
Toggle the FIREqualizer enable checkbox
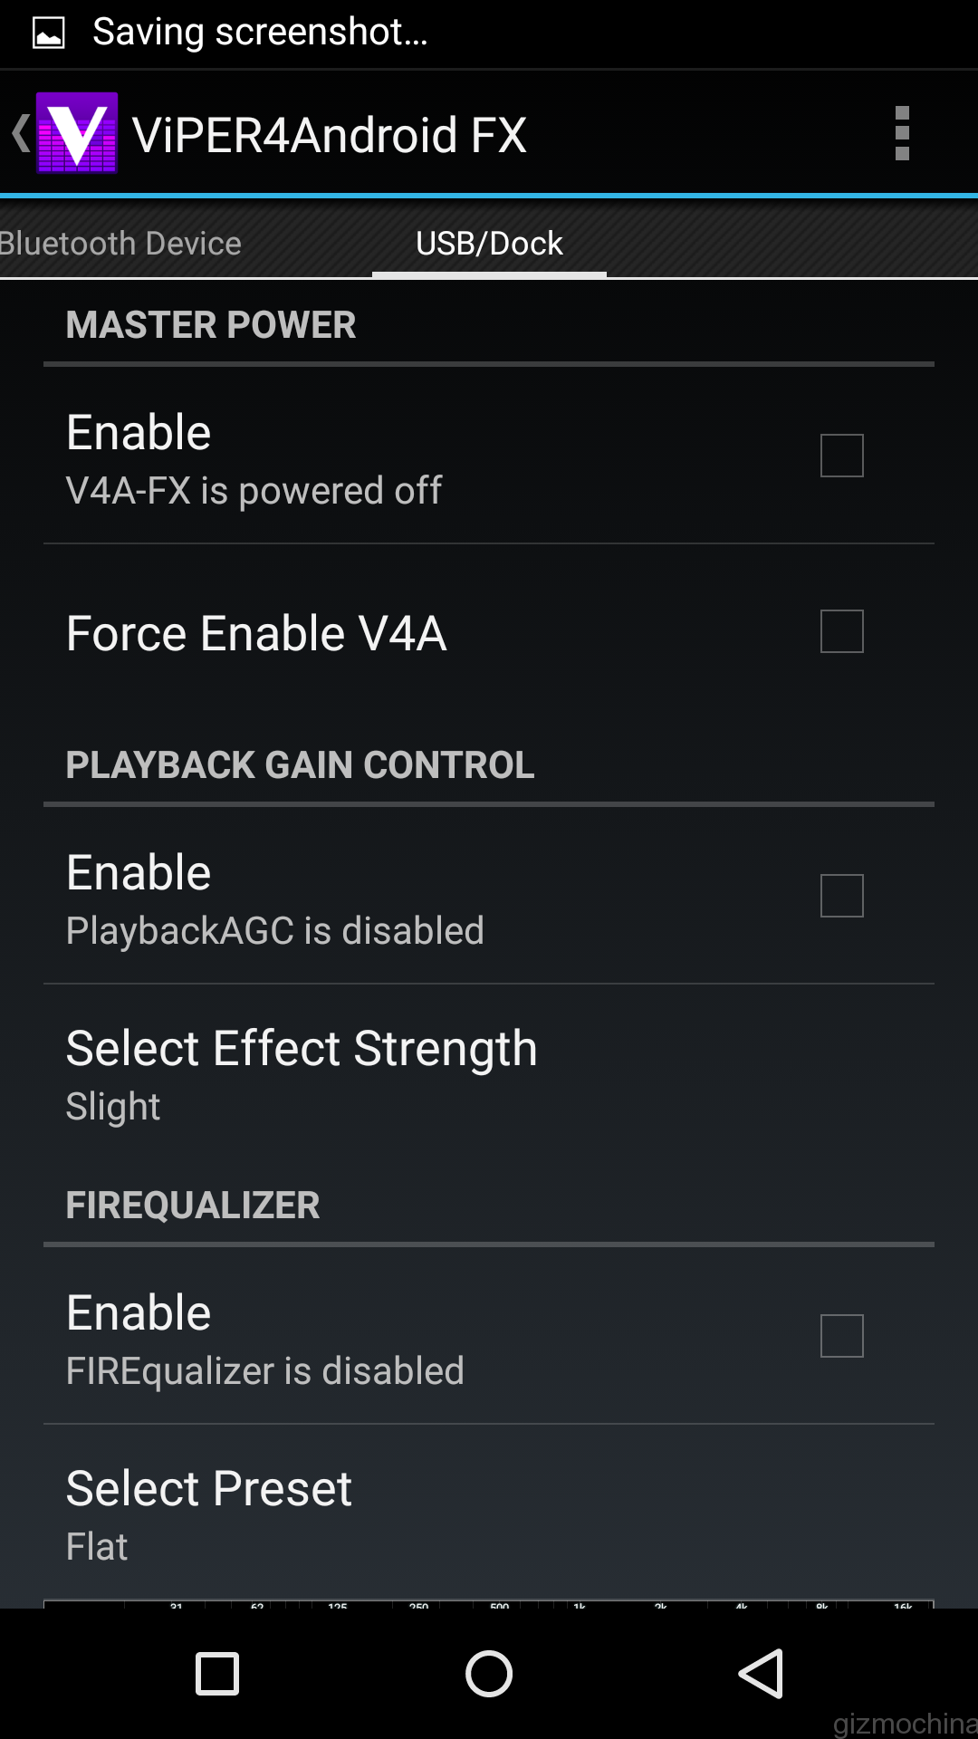(x=841, y=1335)
